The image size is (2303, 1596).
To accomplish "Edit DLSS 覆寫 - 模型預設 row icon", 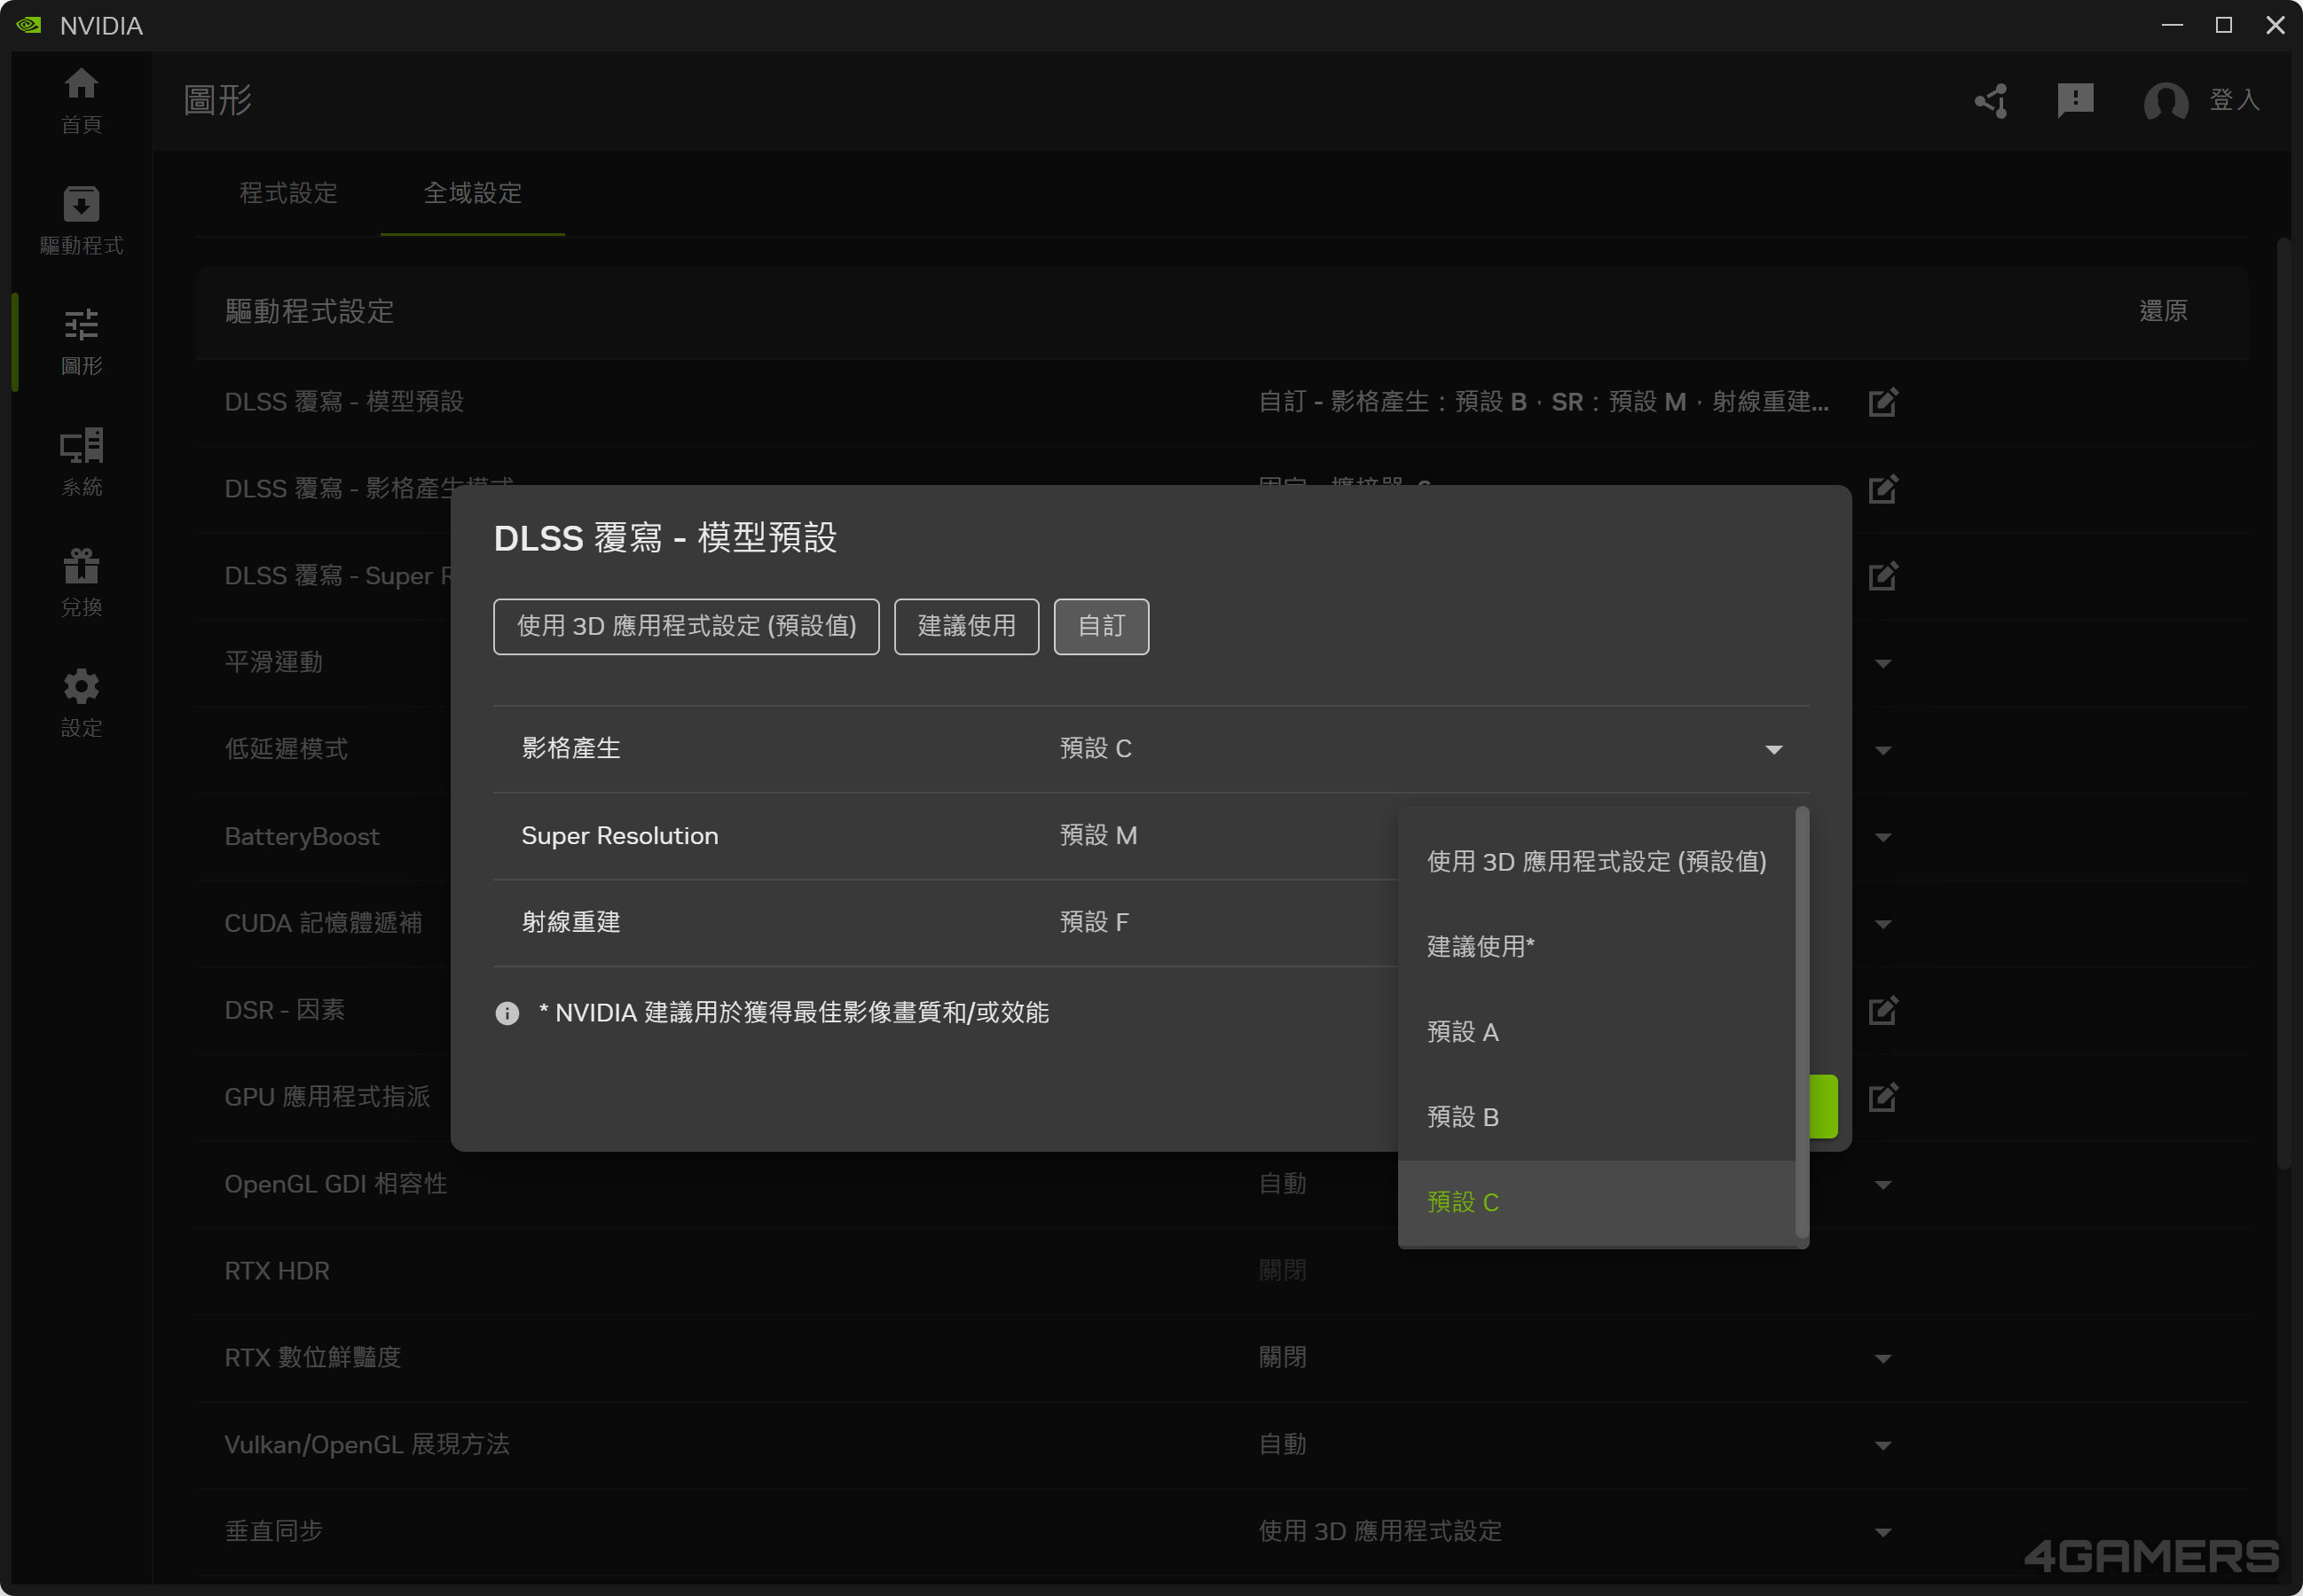I will tap(1882, 402).
